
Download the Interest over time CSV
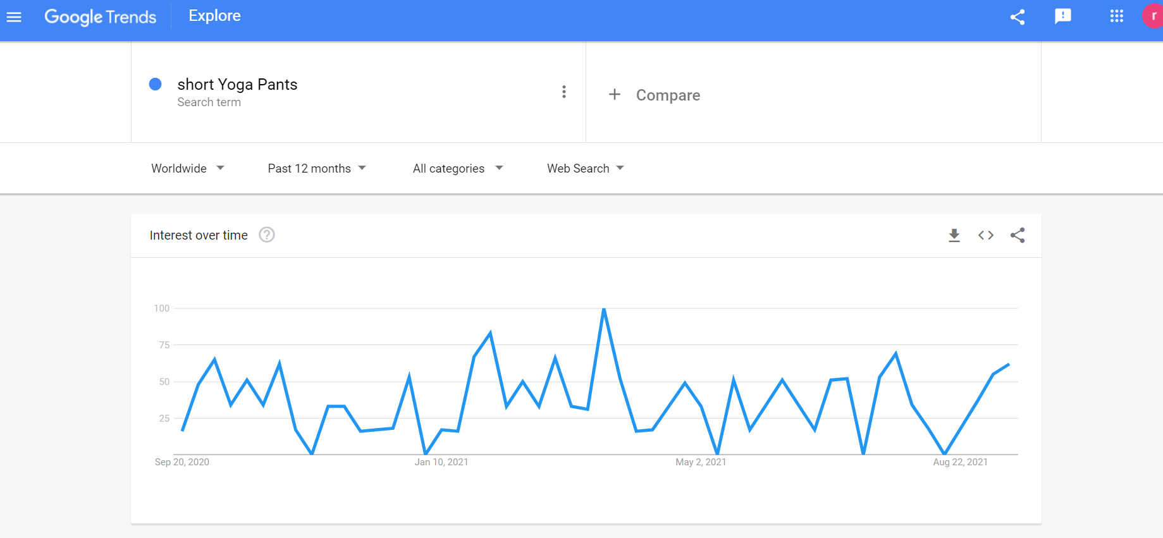click(x=954, y=236)
